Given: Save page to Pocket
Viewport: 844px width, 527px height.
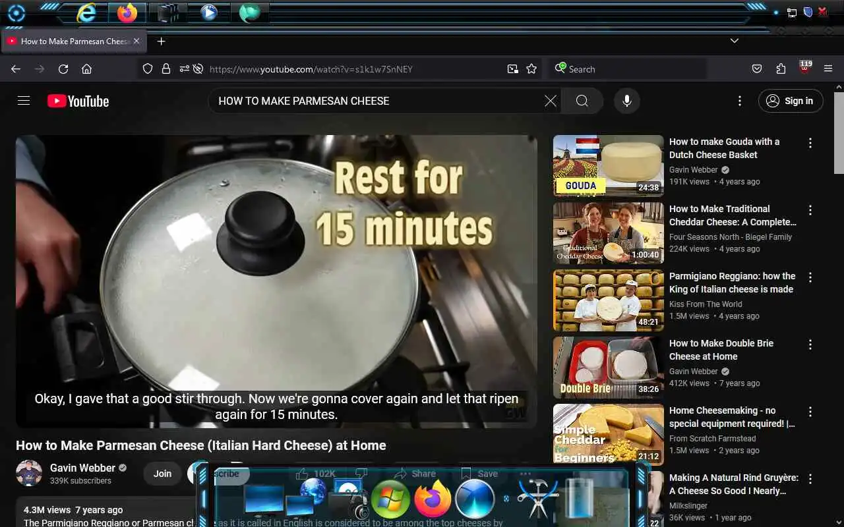Looking at the screenshot, I should [x=757, y=69].
